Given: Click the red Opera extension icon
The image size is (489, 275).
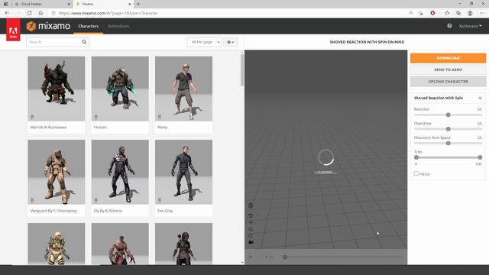Looking at the screenshot, I should coord(432,13).
